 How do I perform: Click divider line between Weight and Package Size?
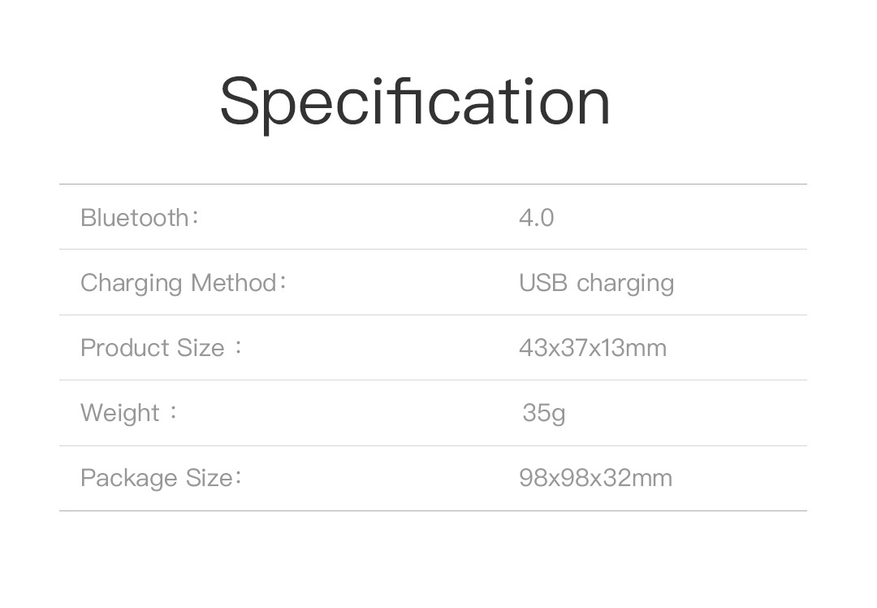pyautogui.click(x=433, y=445)
